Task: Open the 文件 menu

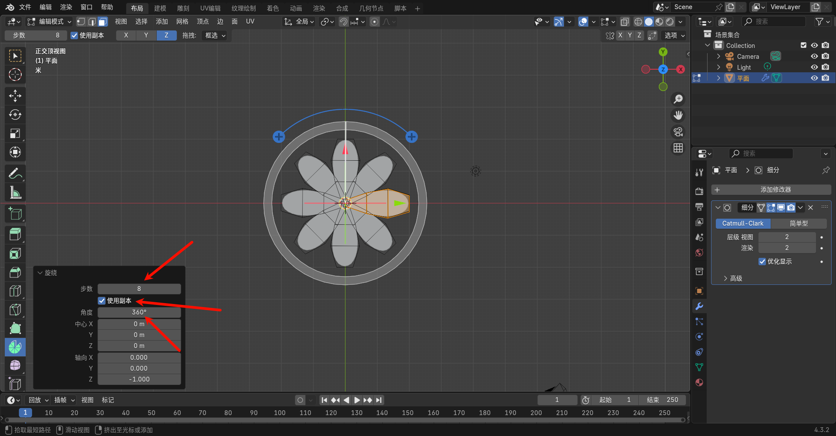Action: (25, 7)
